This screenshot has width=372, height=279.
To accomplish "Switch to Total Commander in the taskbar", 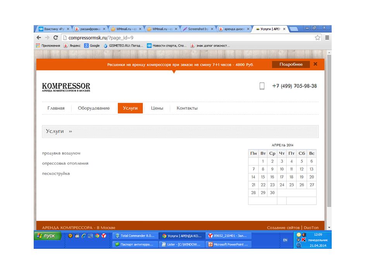I will coord(135,236).
